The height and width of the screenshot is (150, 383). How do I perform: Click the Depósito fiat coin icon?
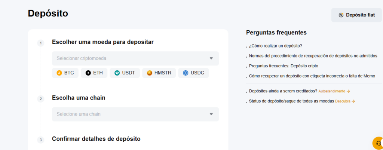[x=341, y=15]
